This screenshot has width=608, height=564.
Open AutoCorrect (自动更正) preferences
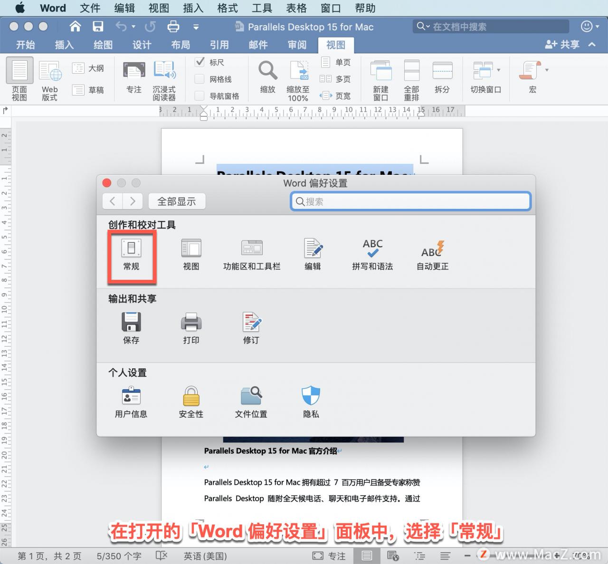(x=433, y=255)
